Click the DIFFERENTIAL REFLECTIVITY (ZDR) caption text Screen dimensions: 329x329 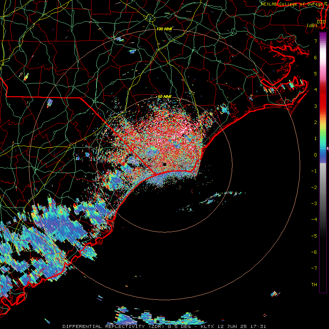(x=114, y=326)
